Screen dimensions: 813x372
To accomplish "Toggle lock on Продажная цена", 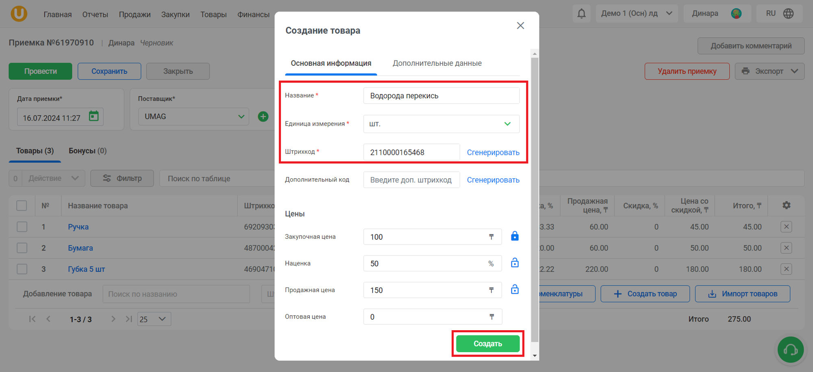I will click(515, 289).
